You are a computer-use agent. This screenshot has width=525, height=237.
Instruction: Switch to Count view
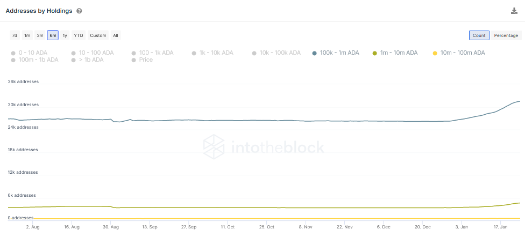(479, 35)
